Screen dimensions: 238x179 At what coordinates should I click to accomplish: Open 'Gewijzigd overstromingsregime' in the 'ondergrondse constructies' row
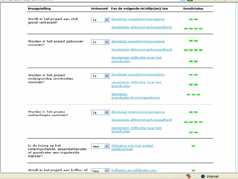tap(138, 75)
